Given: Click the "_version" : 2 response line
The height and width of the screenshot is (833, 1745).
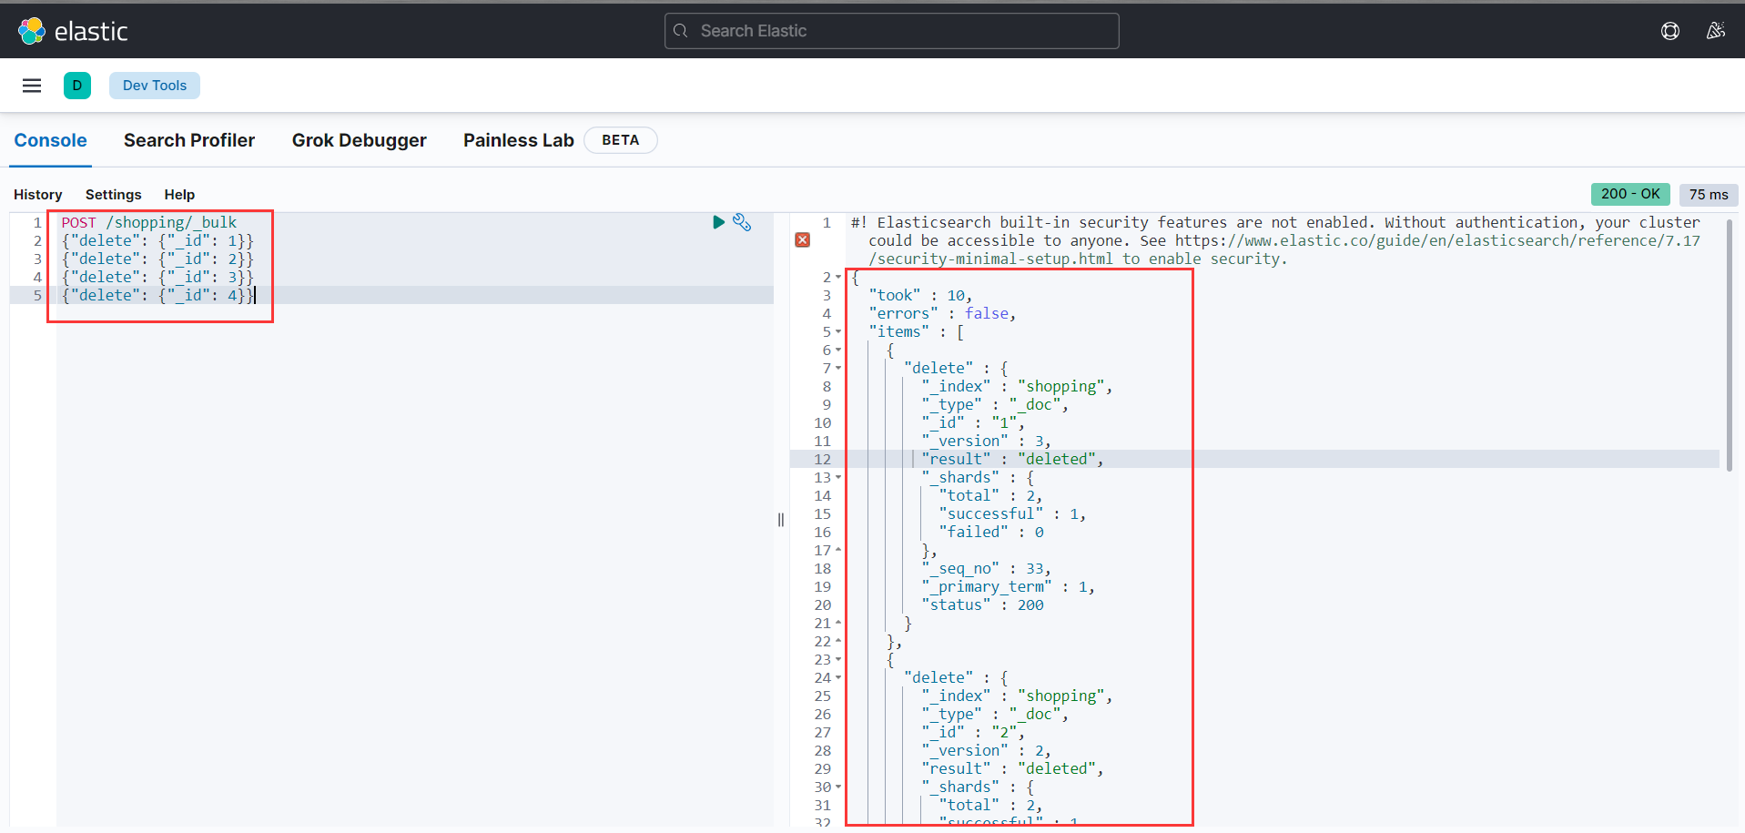Looking at the screenshot, I should (986, 750).
